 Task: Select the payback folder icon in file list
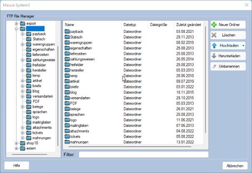coord(67,32)
